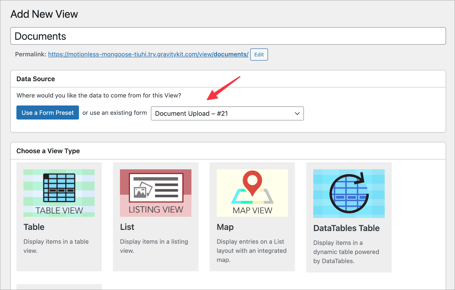
Task: Open the documents permalink URL
Action: pyautogui.click(x=148, y=54)
